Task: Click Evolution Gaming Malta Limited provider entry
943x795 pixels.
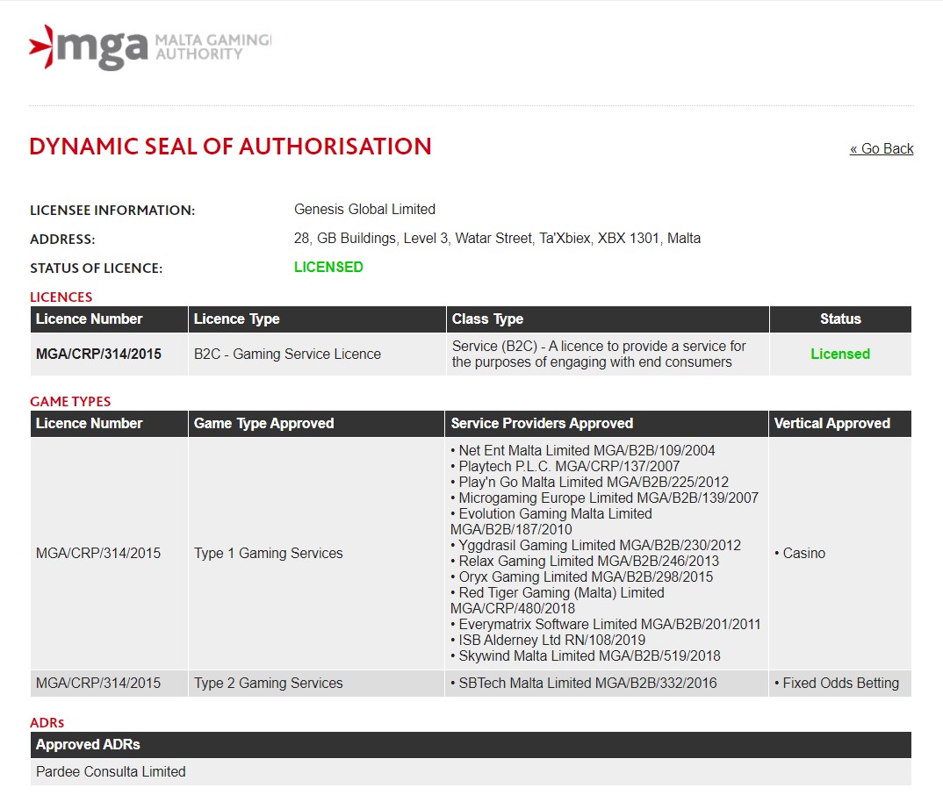Action: coord(551,521)
